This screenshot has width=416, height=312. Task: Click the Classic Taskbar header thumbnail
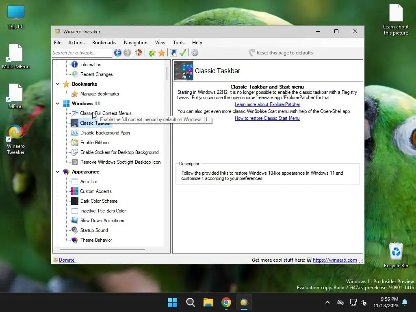click(x=184, y=71)
